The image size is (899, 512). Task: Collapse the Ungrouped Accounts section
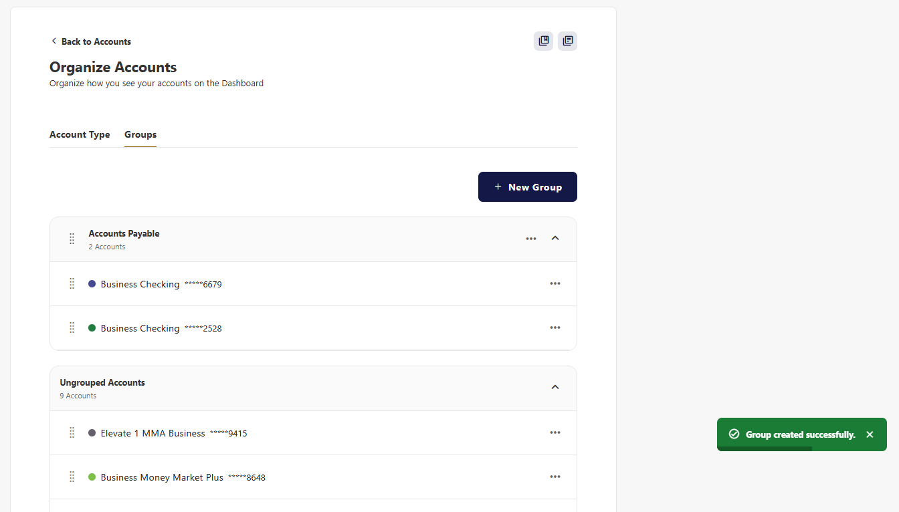point(555,387)
